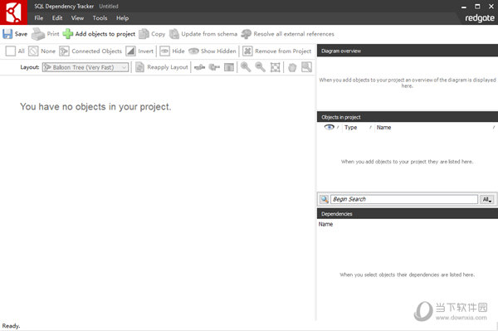Click 'You have no objects in your project.' text

[x=95, y=107]
